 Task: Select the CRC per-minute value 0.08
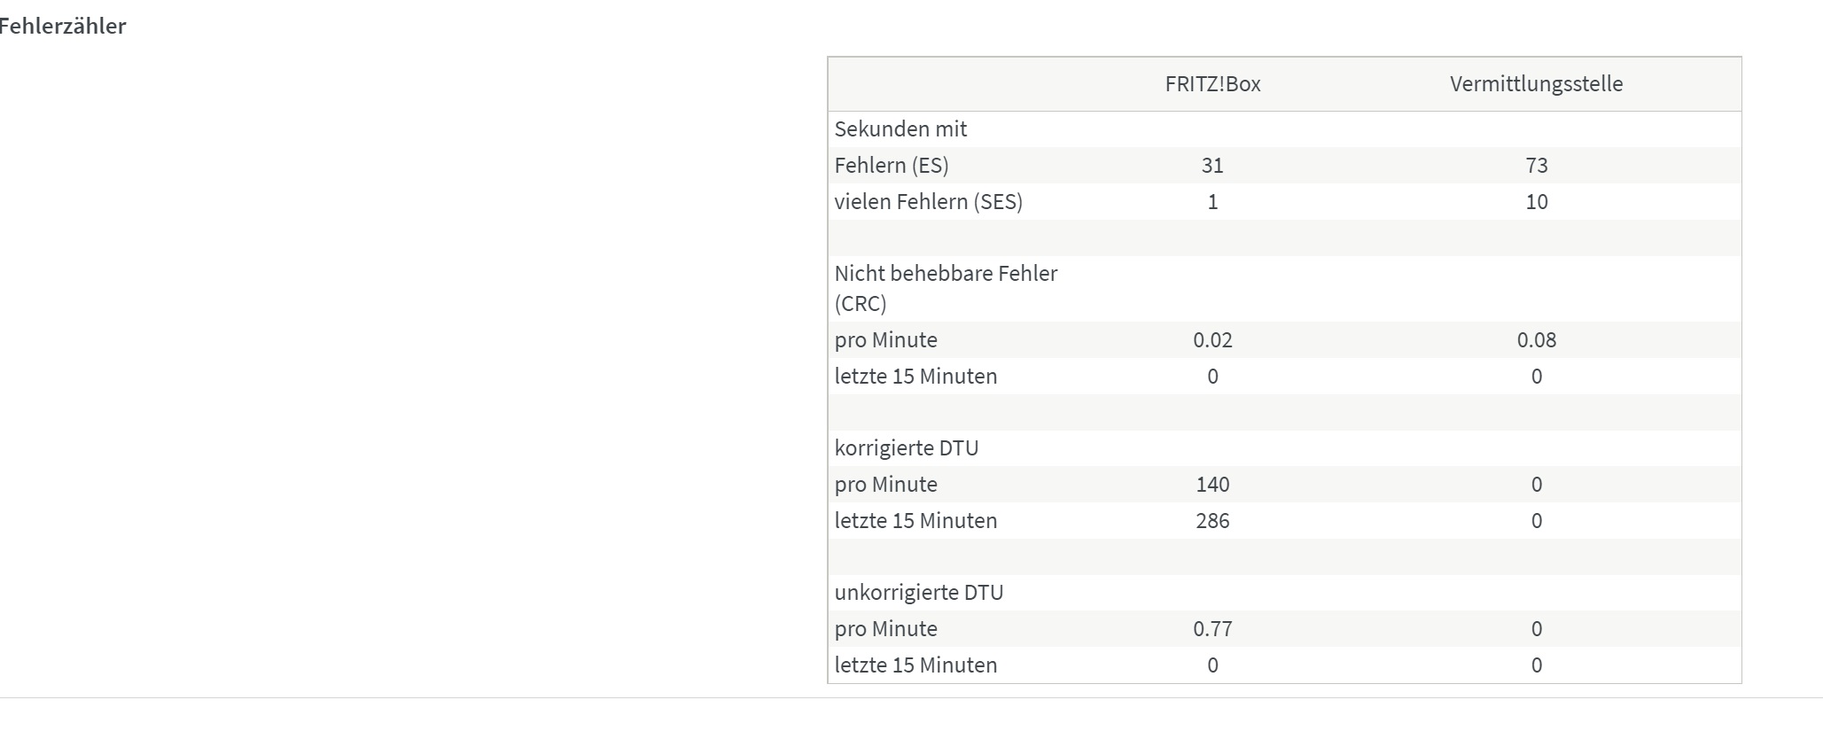[1536, 340]
